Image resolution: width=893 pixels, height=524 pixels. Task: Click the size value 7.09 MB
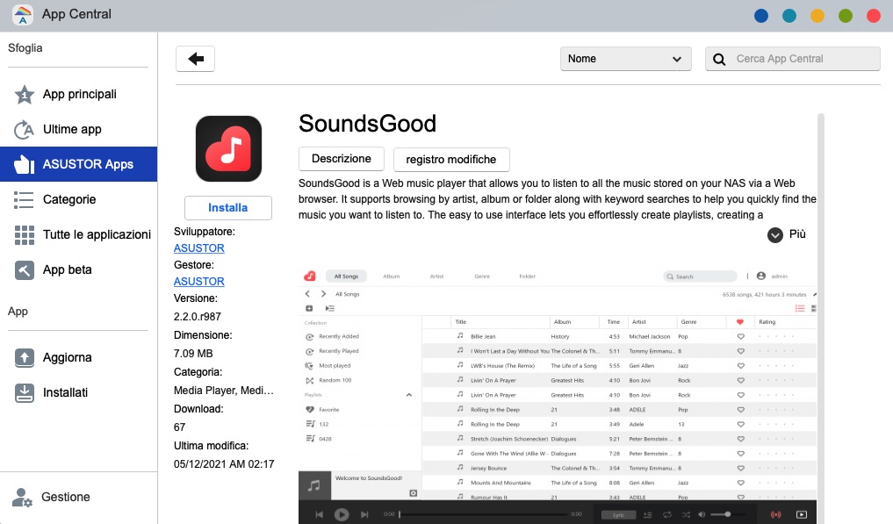[193, 354]
